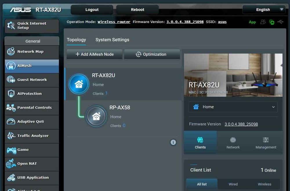Viewport: 290px width, 191px height.
Task: Click Add AiMesh Node button
Action: pos(95,54)
